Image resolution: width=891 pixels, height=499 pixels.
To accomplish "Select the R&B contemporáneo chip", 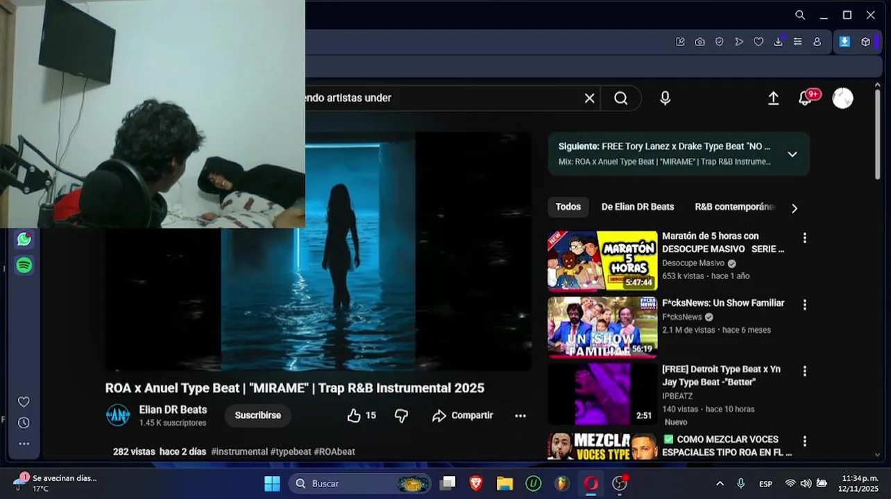I will coord(735,207).
